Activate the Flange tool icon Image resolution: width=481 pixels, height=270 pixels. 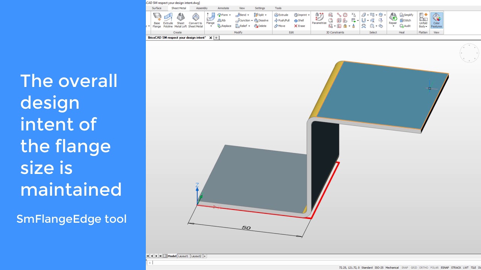pyautogui.click(x=210, y=17)
